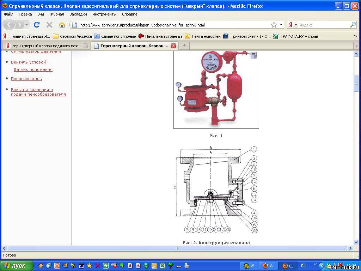Click the Yandex search input field
The height and width of the screenshot is (271, 361).
(323, 25)
